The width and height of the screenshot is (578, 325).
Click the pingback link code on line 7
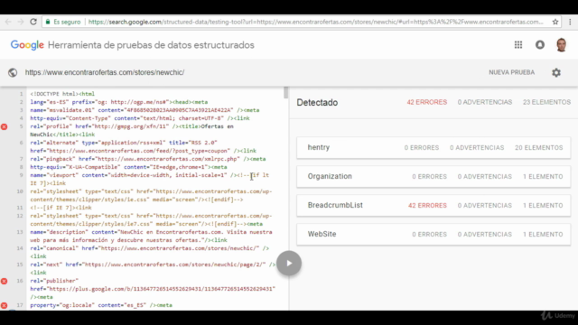148,159
